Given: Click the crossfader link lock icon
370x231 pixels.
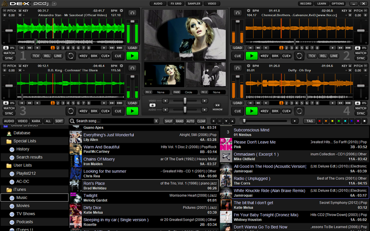Looking at the screenshot, I should point(152,105).
